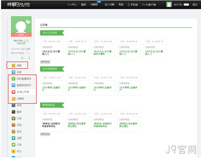Screen dimensions: 201x158
Task: Open the 桌面 desktop sidebar icon
Action: tap(13, 65)
